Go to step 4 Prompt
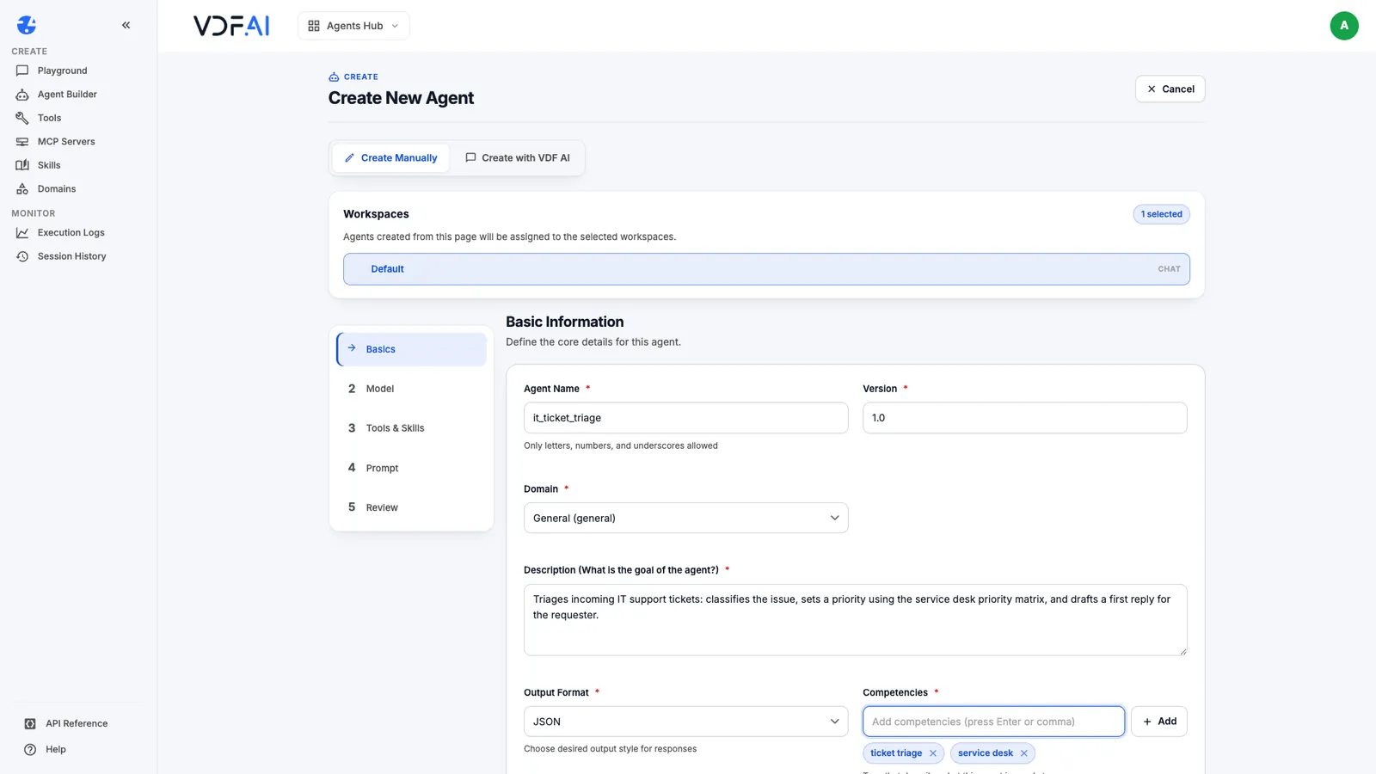This screenshot has height=774, width=1376. pyautogui.click(x=411, y=468)
